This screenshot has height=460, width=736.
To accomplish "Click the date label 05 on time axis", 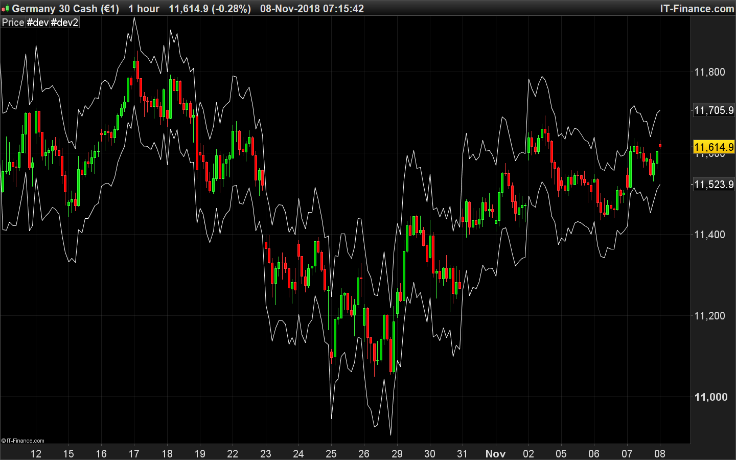I will 561,453.
